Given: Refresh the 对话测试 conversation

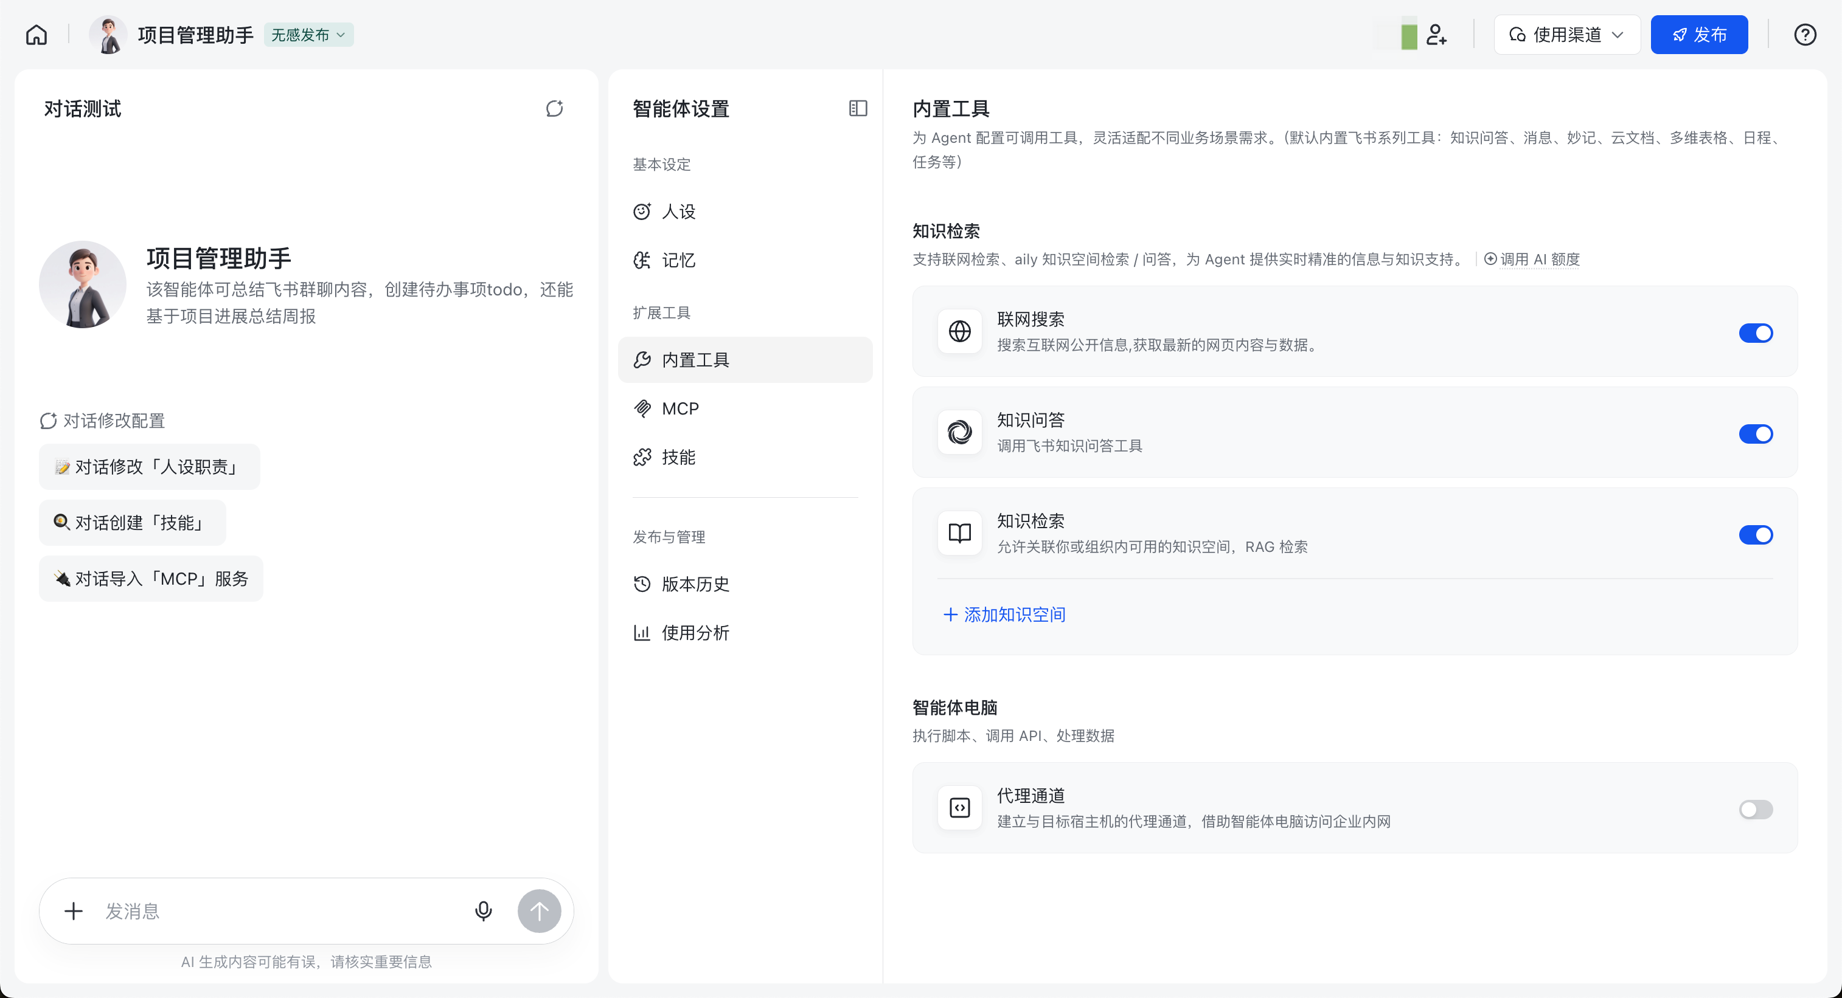Looking at the screenshot, I should pos(554,109).
